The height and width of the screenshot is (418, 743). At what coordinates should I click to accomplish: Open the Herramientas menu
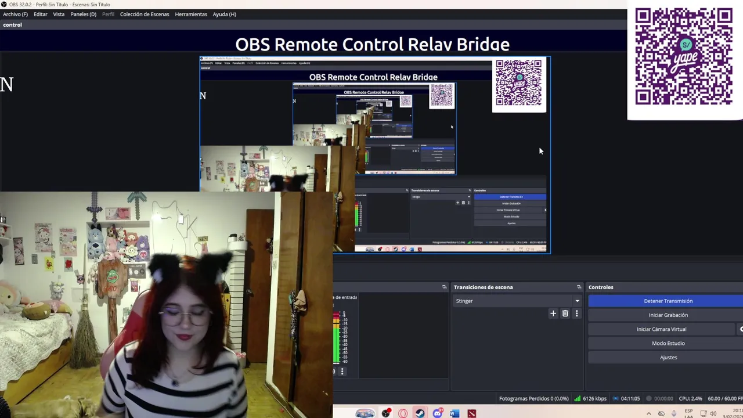pyautogui.click(x=191, y=14)
